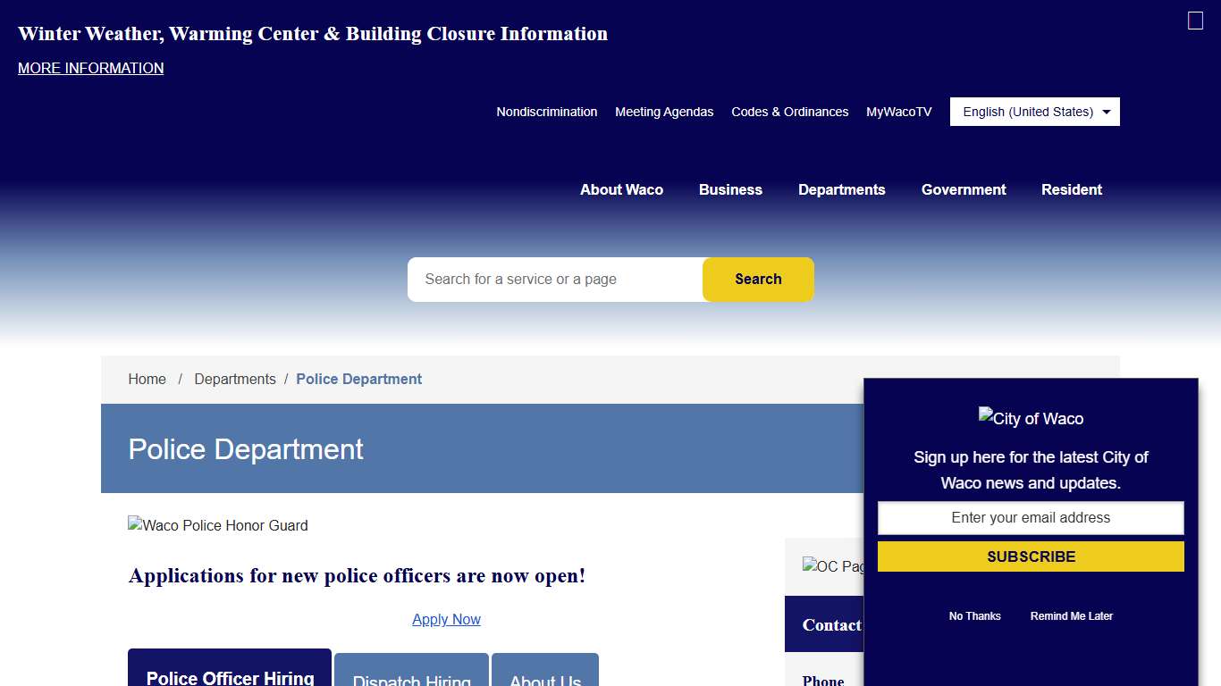Image resolution: width=1221 pixels, height=686 pixels.
Task: Open the Government menu
Action: click(964, 189)
